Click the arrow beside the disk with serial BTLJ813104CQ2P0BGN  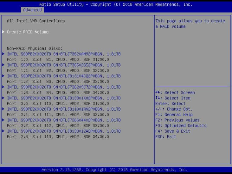tap(3, 76)
